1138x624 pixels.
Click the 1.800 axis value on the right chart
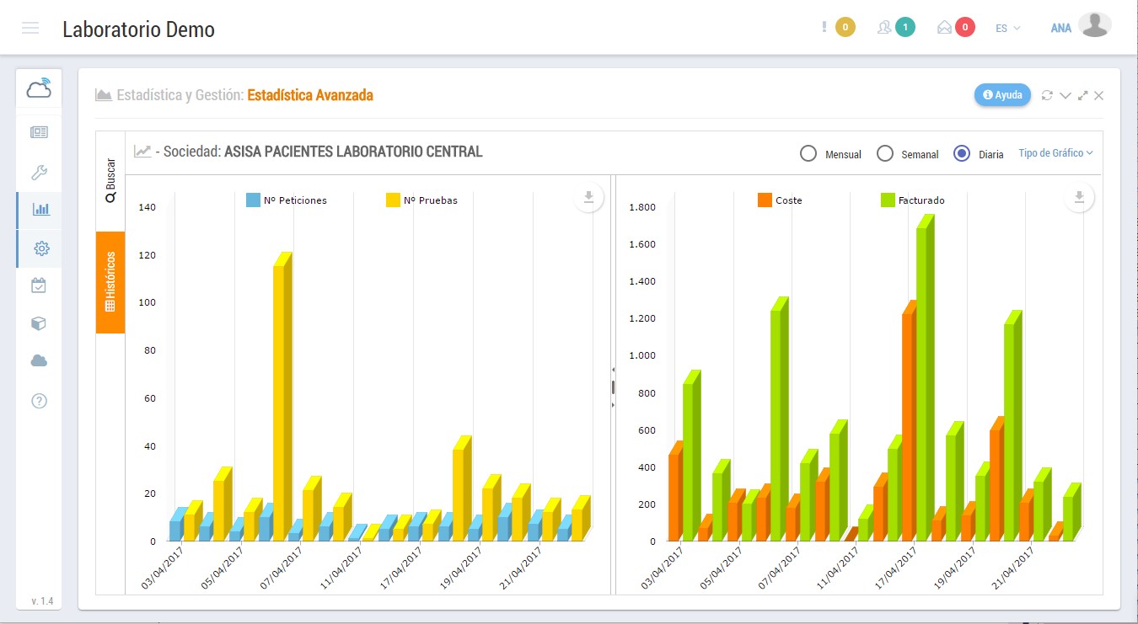pyautogui.click(x=642, y=207)
